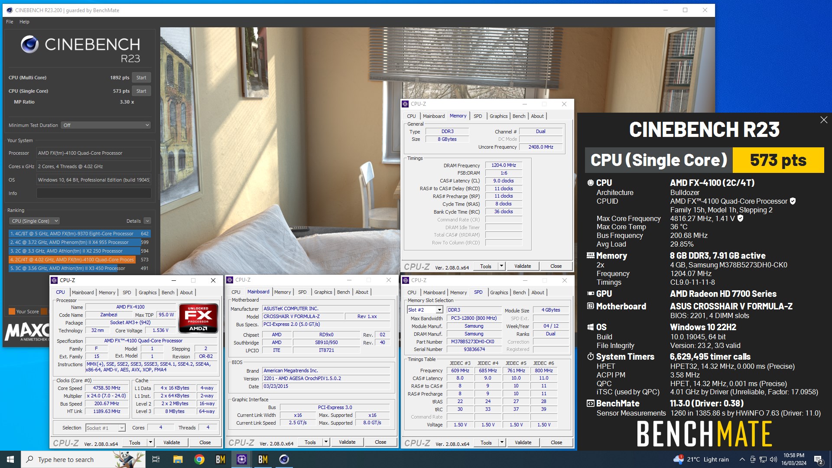Start the CPU (Multi Core) test
The height and width of the screenshot is (468, 832).
141,78
